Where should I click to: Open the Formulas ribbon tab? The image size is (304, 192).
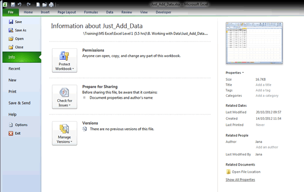tap(91, 12)
